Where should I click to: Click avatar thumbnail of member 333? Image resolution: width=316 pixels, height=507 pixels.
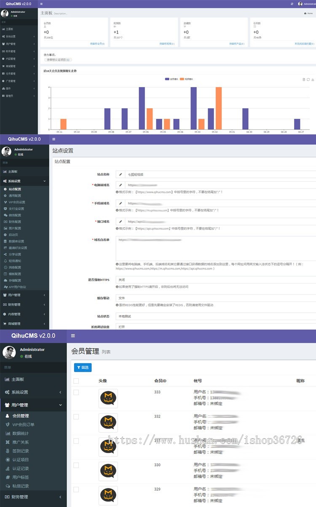108,398
